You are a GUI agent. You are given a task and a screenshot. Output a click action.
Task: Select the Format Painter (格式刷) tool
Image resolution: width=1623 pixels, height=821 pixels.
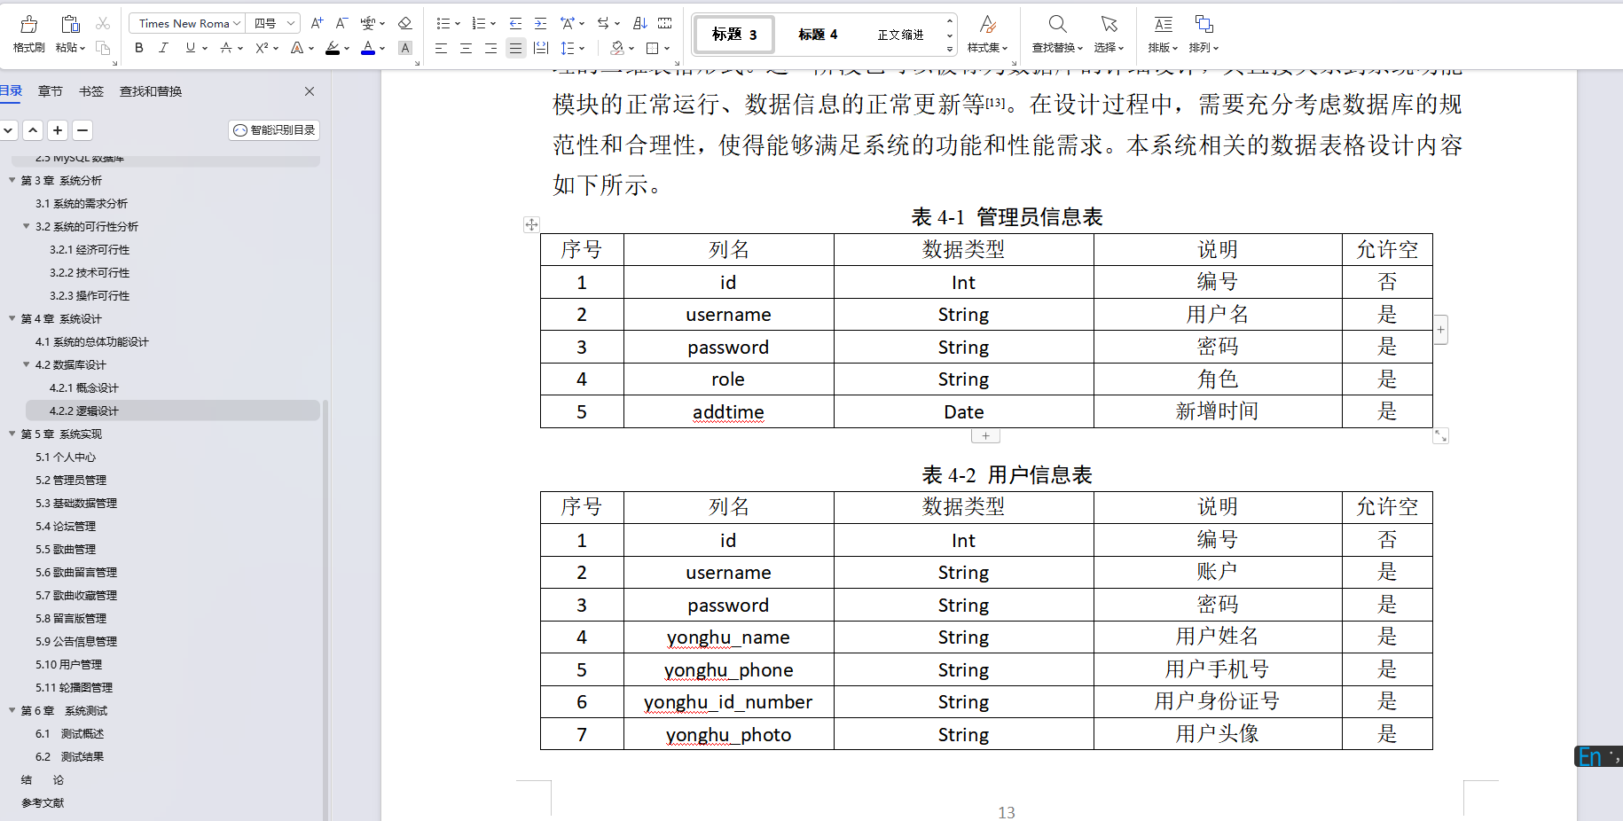pos(28,34)
